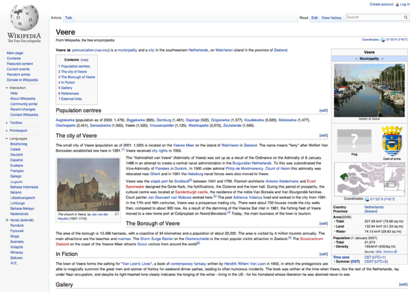Open the Zeeland location map
Image resolution: width=410 pixels, height=308 pixels.
click(369, 179)
